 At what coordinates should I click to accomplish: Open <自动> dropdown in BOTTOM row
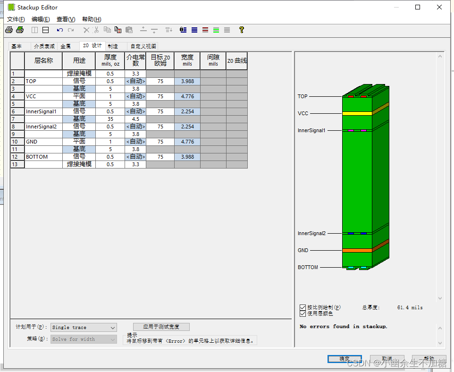[135, 157]
